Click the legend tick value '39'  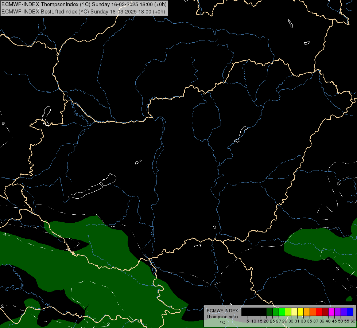tap(322, 321)
